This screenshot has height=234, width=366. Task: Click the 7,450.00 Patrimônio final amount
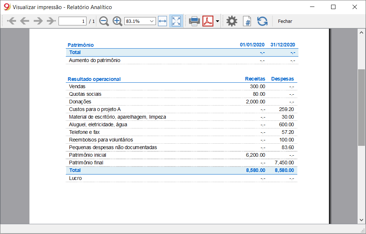coord(284,163)
